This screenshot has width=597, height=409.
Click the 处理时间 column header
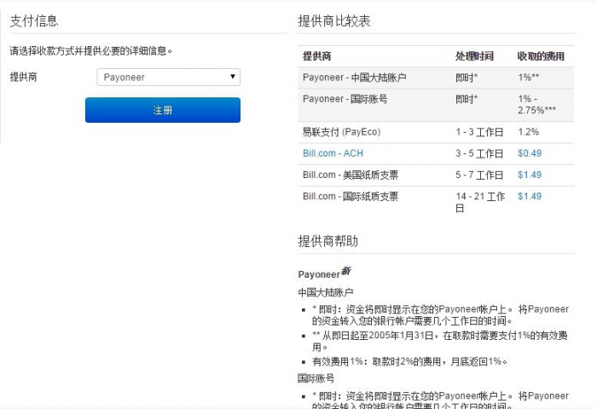474,56
